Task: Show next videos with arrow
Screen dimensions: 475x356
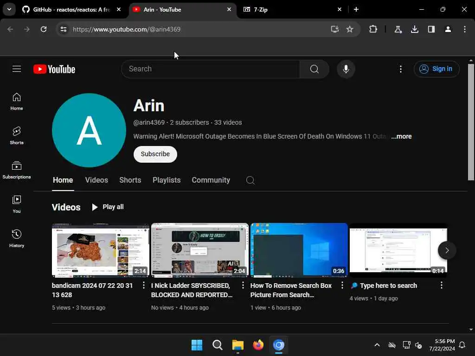Action: (447, 250)
